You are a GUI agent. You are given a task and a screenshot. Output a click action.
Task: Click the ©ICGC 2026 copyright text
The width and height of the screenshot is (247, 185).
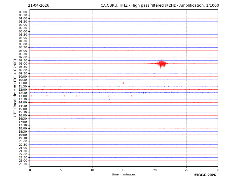[x=205, y=175]
